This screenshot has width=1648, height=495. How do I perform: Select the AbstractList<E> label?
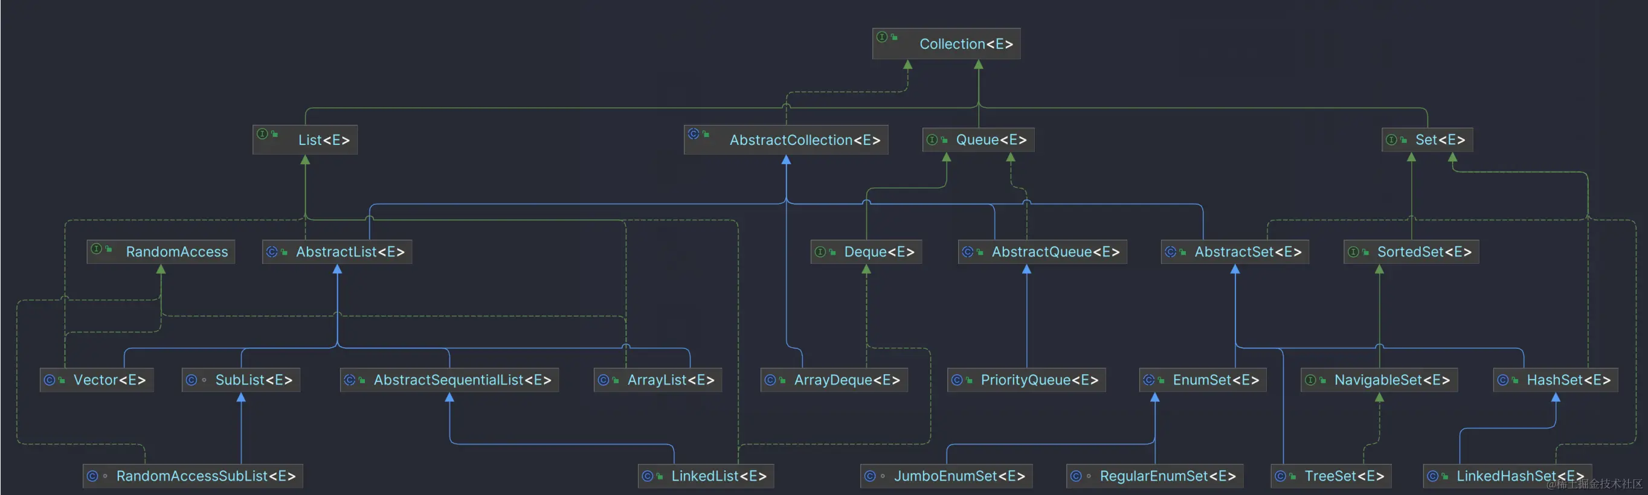pos(350,252)
